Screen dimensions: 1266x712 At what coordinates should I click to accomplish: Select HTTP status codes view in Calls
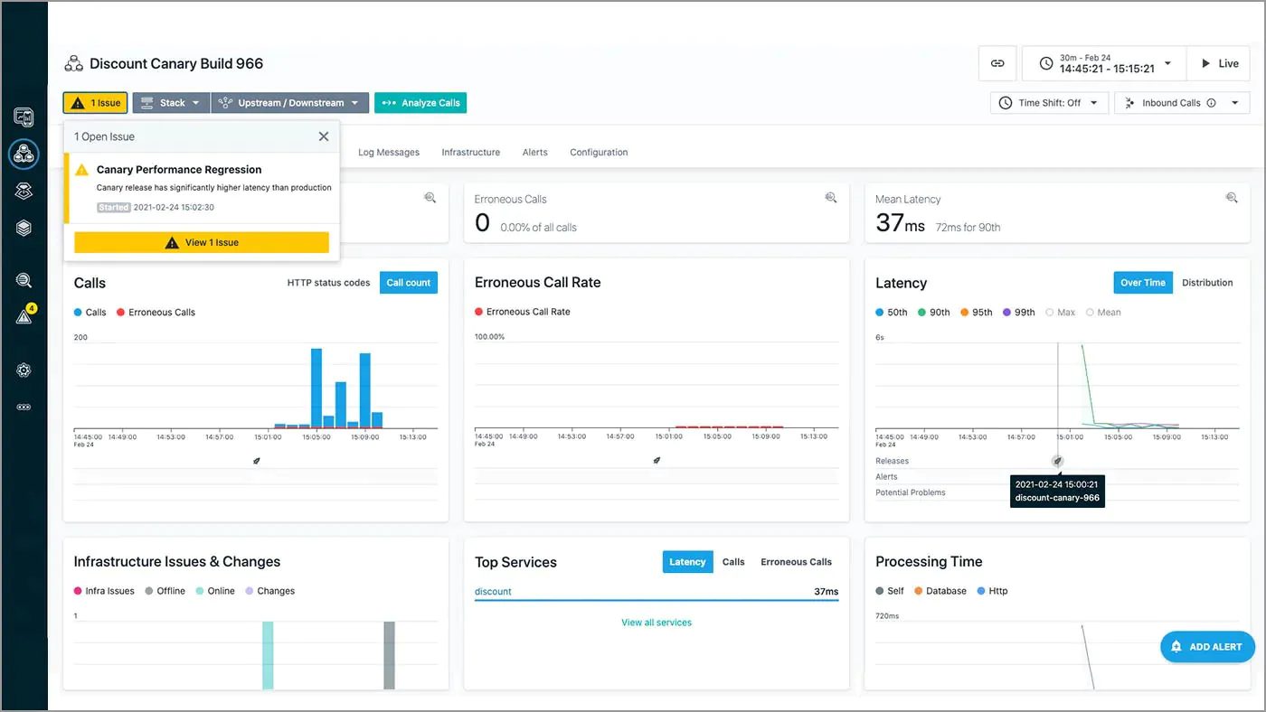coord(328,283)
